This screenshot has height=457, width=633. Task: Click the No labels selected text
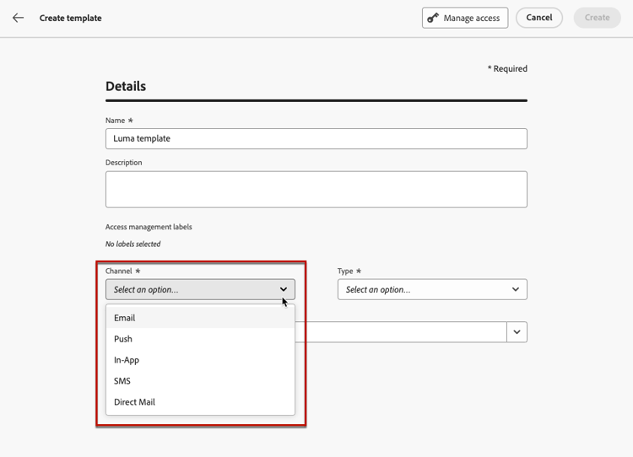click(x=133, y=245)
